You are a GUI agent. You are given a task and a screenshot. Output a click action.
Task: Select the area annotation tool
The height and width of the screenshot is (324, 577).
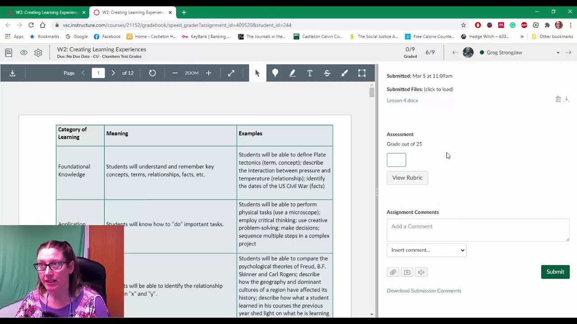(362, 73)
